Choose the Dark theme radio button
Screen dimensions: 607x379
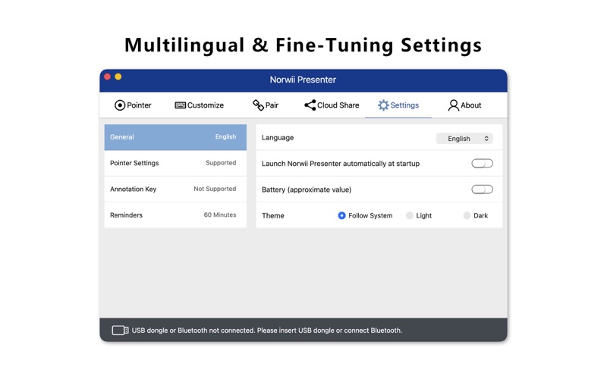(467, 215)
